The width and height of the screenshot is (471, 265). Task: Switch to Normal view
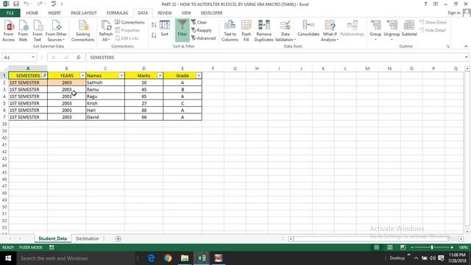click(376, 247)
